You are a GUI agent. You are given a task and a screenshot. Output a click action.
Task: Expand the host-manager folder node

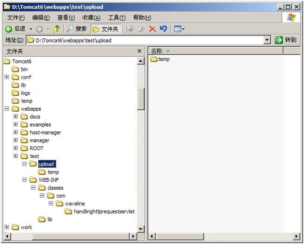[16, 132]
